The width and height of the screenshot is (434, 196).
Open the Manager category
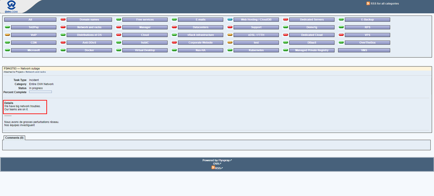coord(145,27)
